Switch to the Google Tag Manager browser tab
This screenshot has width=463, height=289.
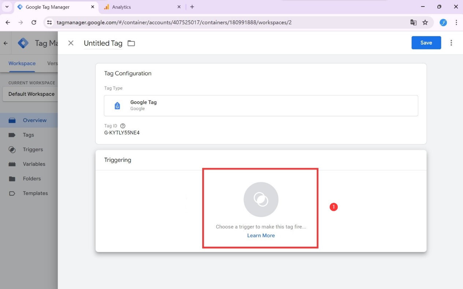pos(56,7)
